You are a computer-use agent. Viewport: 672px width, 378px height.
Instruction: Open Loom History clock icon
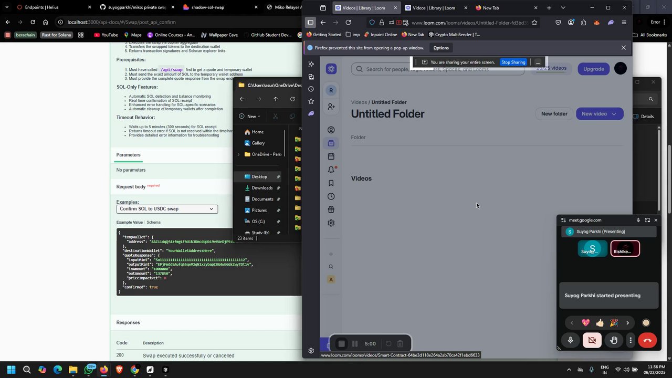331,196
